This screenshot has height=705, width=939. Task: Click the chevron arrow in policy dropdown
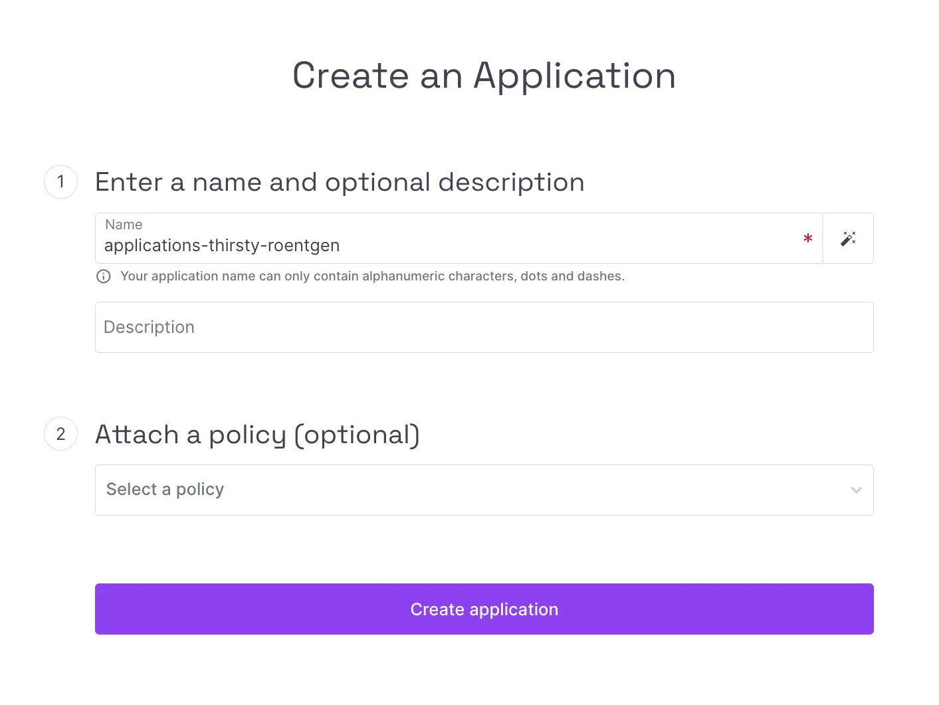coord(856,490)
